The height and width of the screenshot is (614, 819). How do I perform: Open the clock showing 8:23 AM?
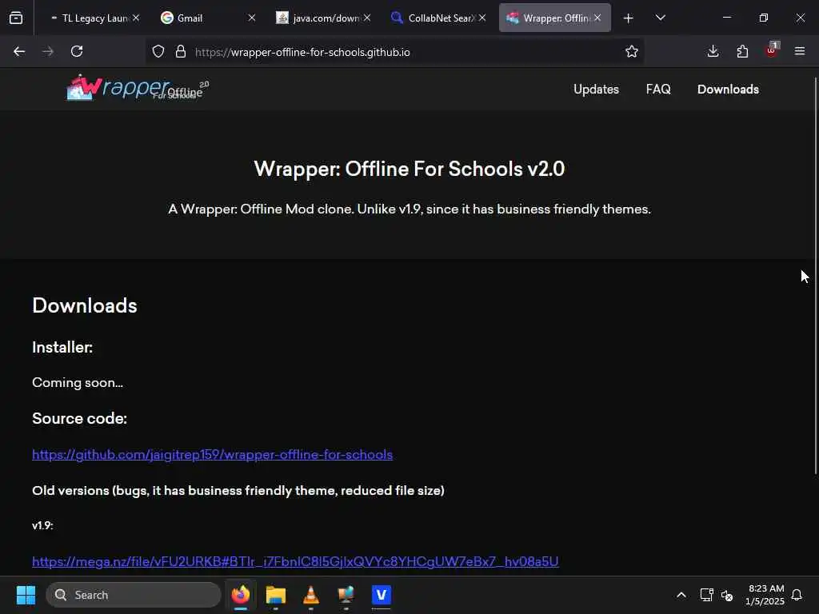pos(765,595)
